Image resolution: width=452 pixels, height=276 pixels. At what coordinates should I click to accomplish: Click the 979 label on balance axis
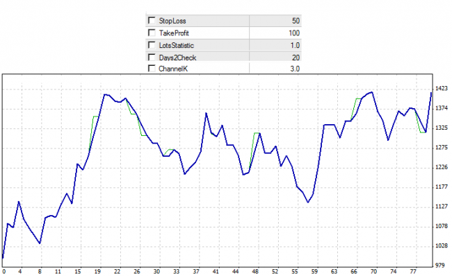point(440,265)
